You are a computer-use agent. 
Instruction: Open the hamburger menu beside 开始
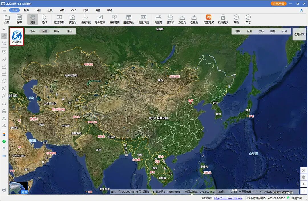[x=5, y=10]
